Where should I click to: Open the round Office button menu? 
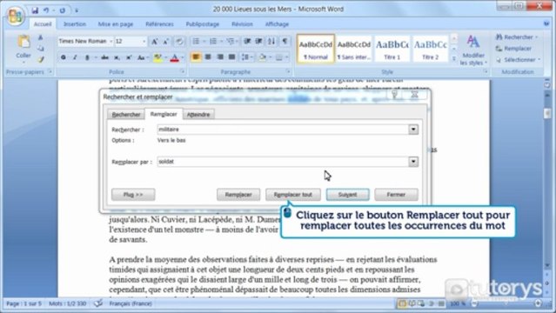pyautogui.click(x=15, y=16)
